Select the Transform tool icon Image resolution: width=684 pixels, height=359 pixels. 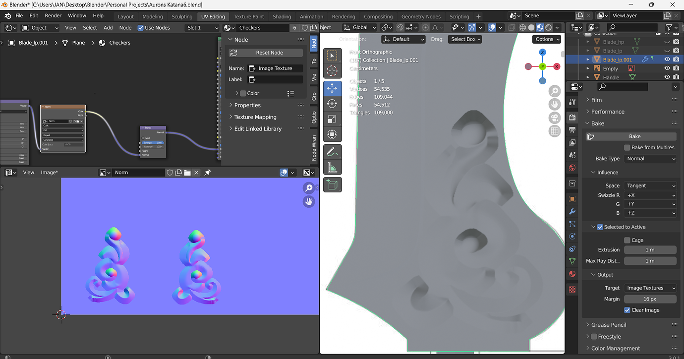click(332, 134)
